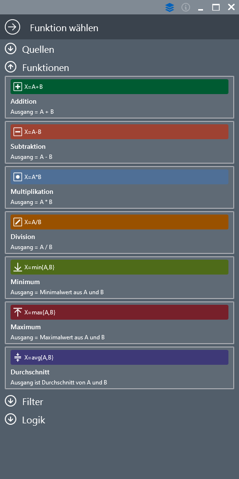Click the arrow circle beside Funktion wählen

(12, 27)
